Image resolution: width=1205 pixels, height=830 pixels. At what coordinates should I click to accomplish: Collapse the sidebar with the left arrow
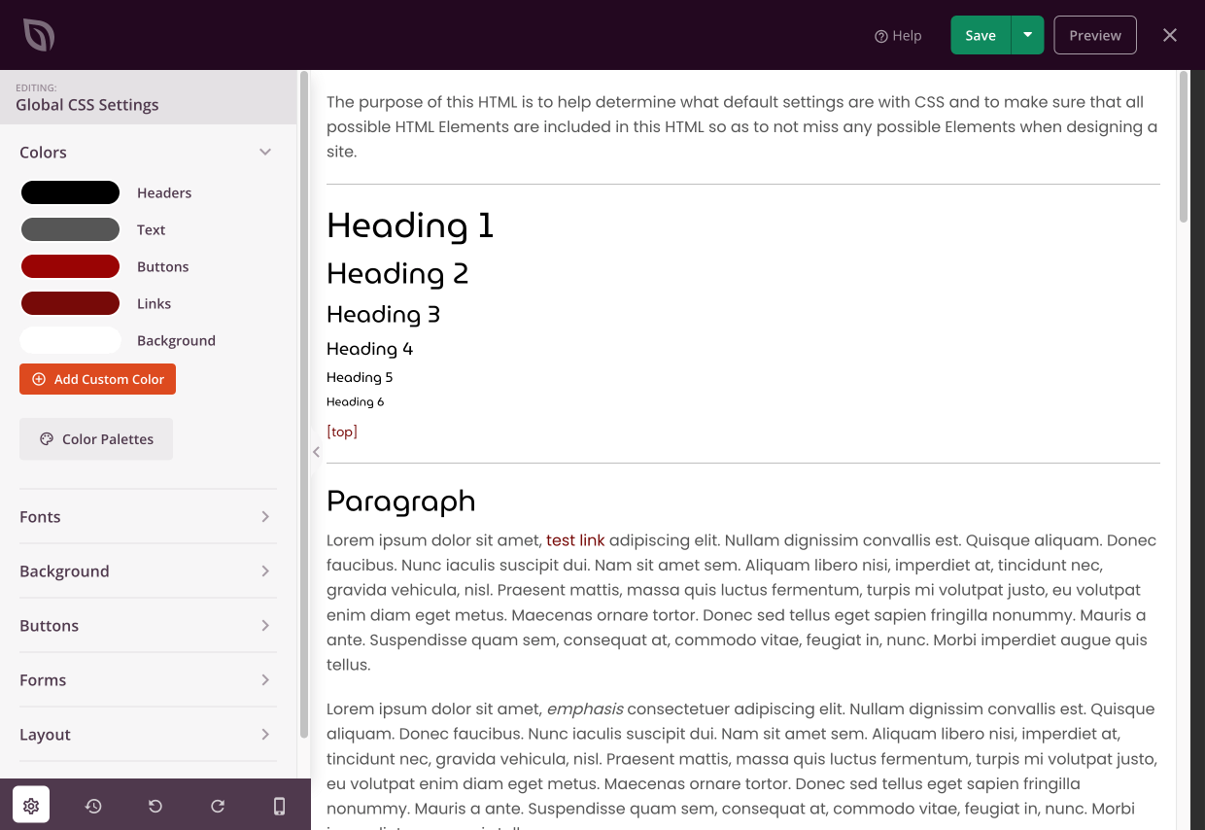point(316,451)
